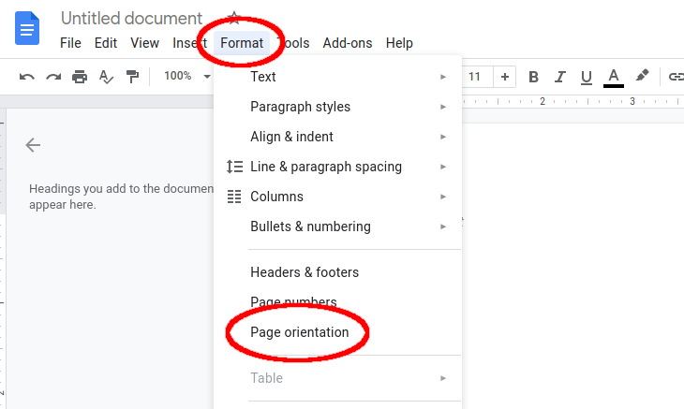This screenshot has width=684, height=409.
Task: Click the Redo arrow icon
Action: click(x=53, y=77)
